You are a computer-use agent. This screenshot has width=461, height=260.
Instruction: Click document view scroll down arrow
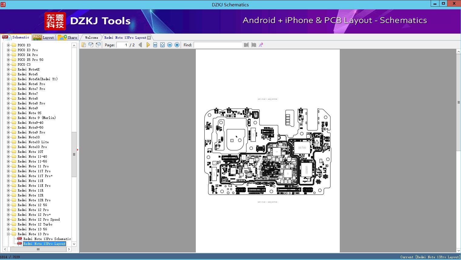[459, 250]
